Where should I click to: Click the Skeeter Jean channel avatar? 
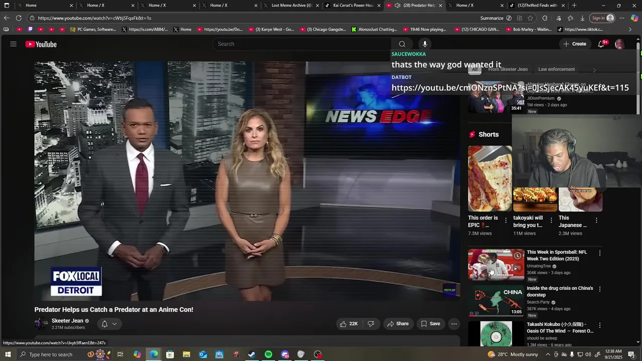click(x=41, y=324)
